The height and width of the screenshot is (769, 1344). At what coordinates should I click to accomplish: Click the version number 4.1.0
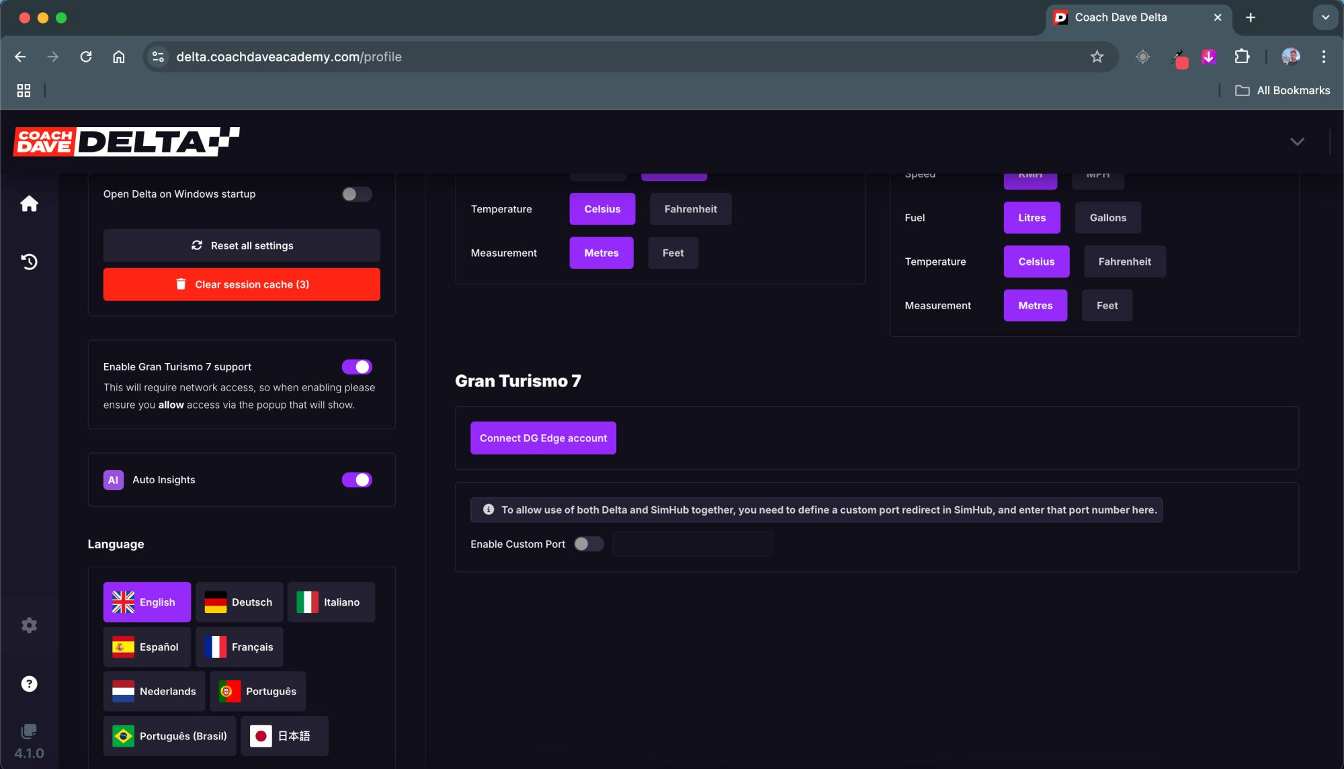click(29, 754)
